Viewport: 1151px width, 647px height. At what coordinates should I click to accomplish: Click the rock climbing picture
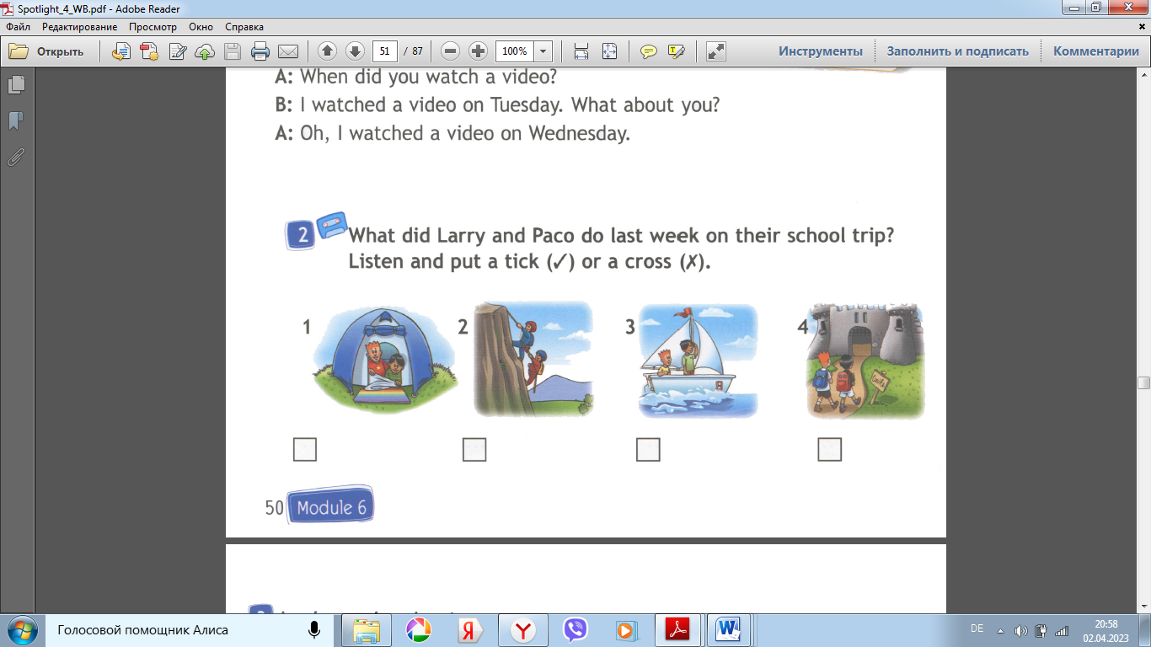[x=533, y=360]
